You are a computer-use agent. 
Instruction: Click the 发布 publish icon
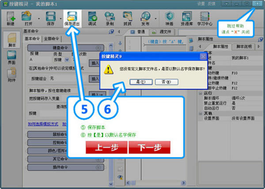[x=145, y=19]
